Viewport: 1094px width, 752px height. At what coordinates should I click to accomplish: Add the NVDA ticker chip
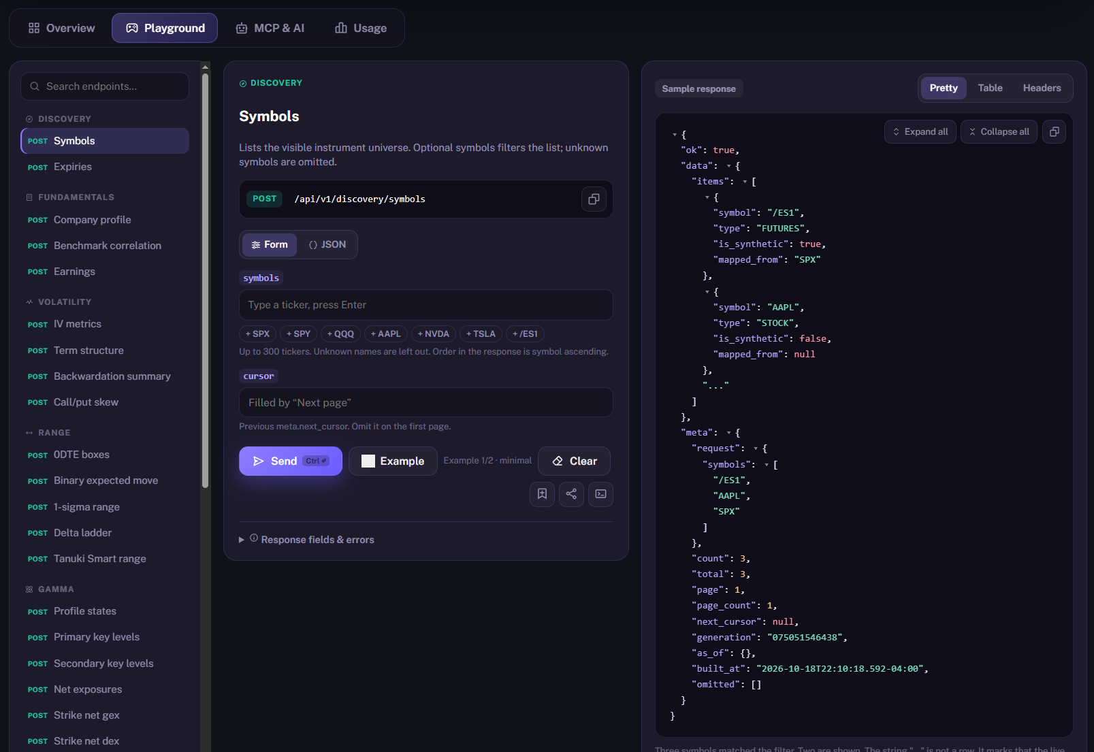point(434,334)
